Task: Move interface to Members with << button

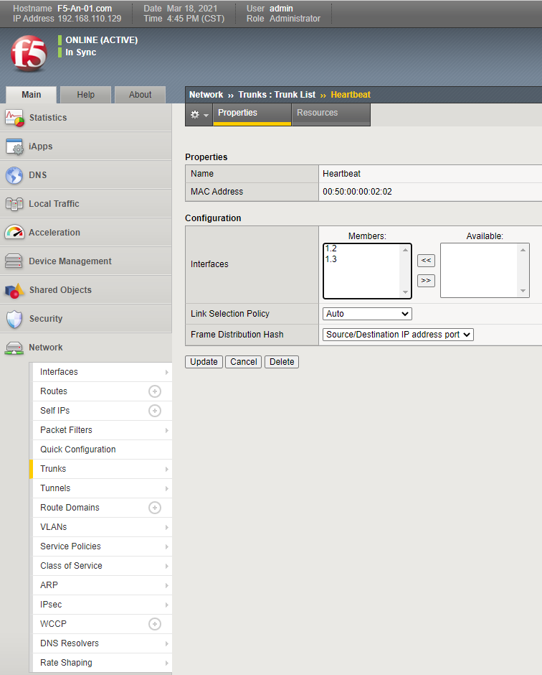Action: pyautogui.click(x=426, y=261)
